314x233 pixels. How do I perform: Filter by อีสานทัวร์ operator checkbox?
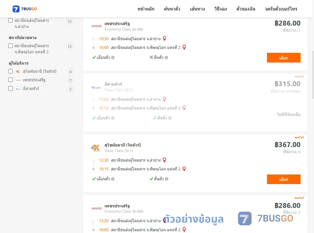[11, 89]
